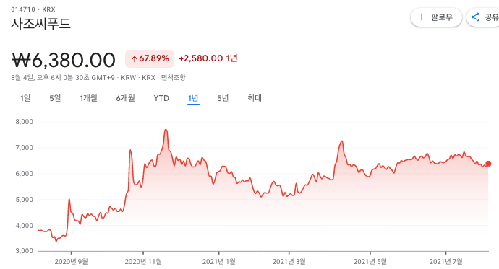This screenshot has height=269, width=499.
Task: Switch to the 1개월 range tab
Action: coord(88,98)
